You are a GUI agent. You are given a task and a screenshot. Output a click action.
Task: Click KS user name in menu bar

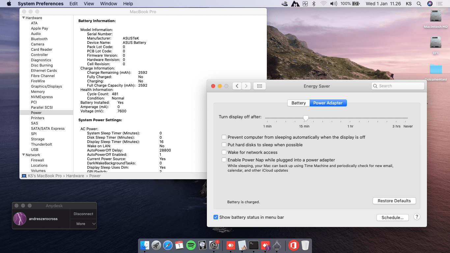pos(408,4)
